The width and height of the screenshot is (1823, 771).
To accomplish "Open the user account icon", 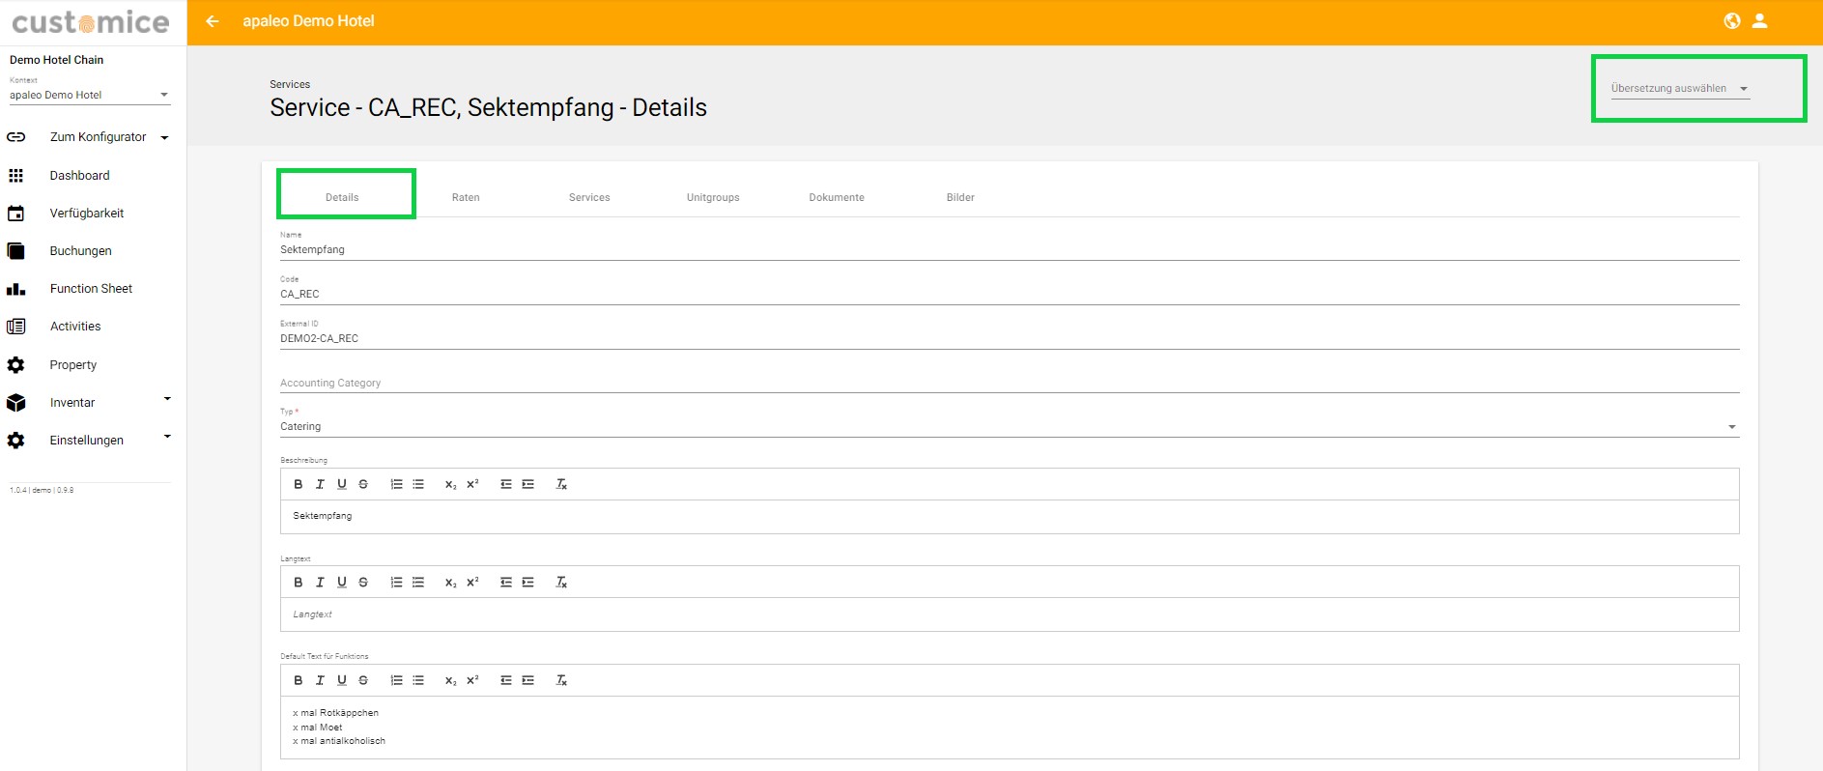I will tap(1759, 21).
